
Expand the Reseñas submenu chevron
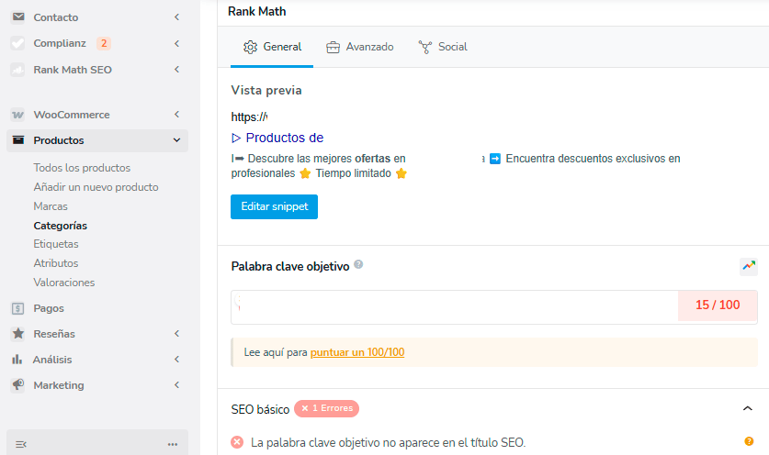tap(176, 334)
